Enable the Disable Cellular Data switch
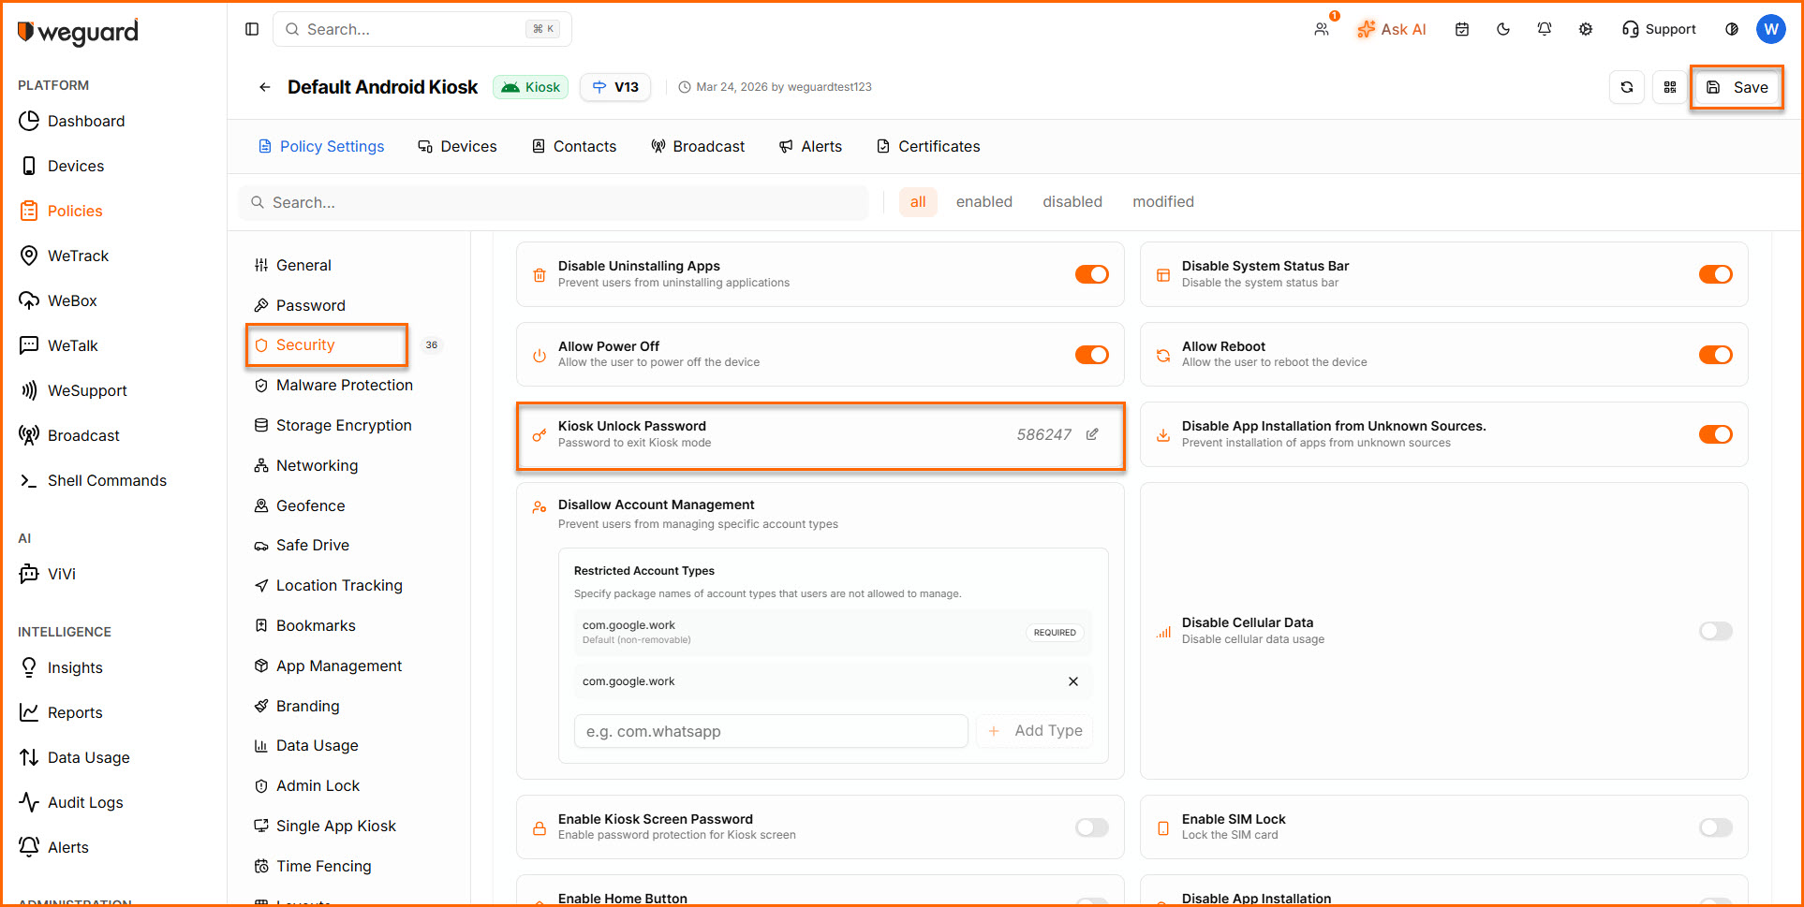Screen dimensions: 1804x907 [x=1715, y=631]
